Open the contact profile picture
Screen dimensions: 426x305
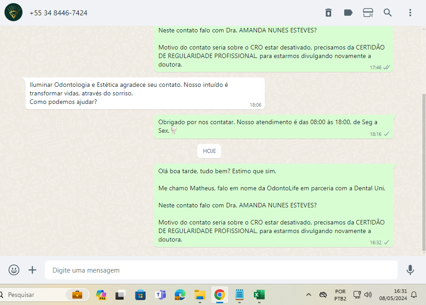(13, 12)
